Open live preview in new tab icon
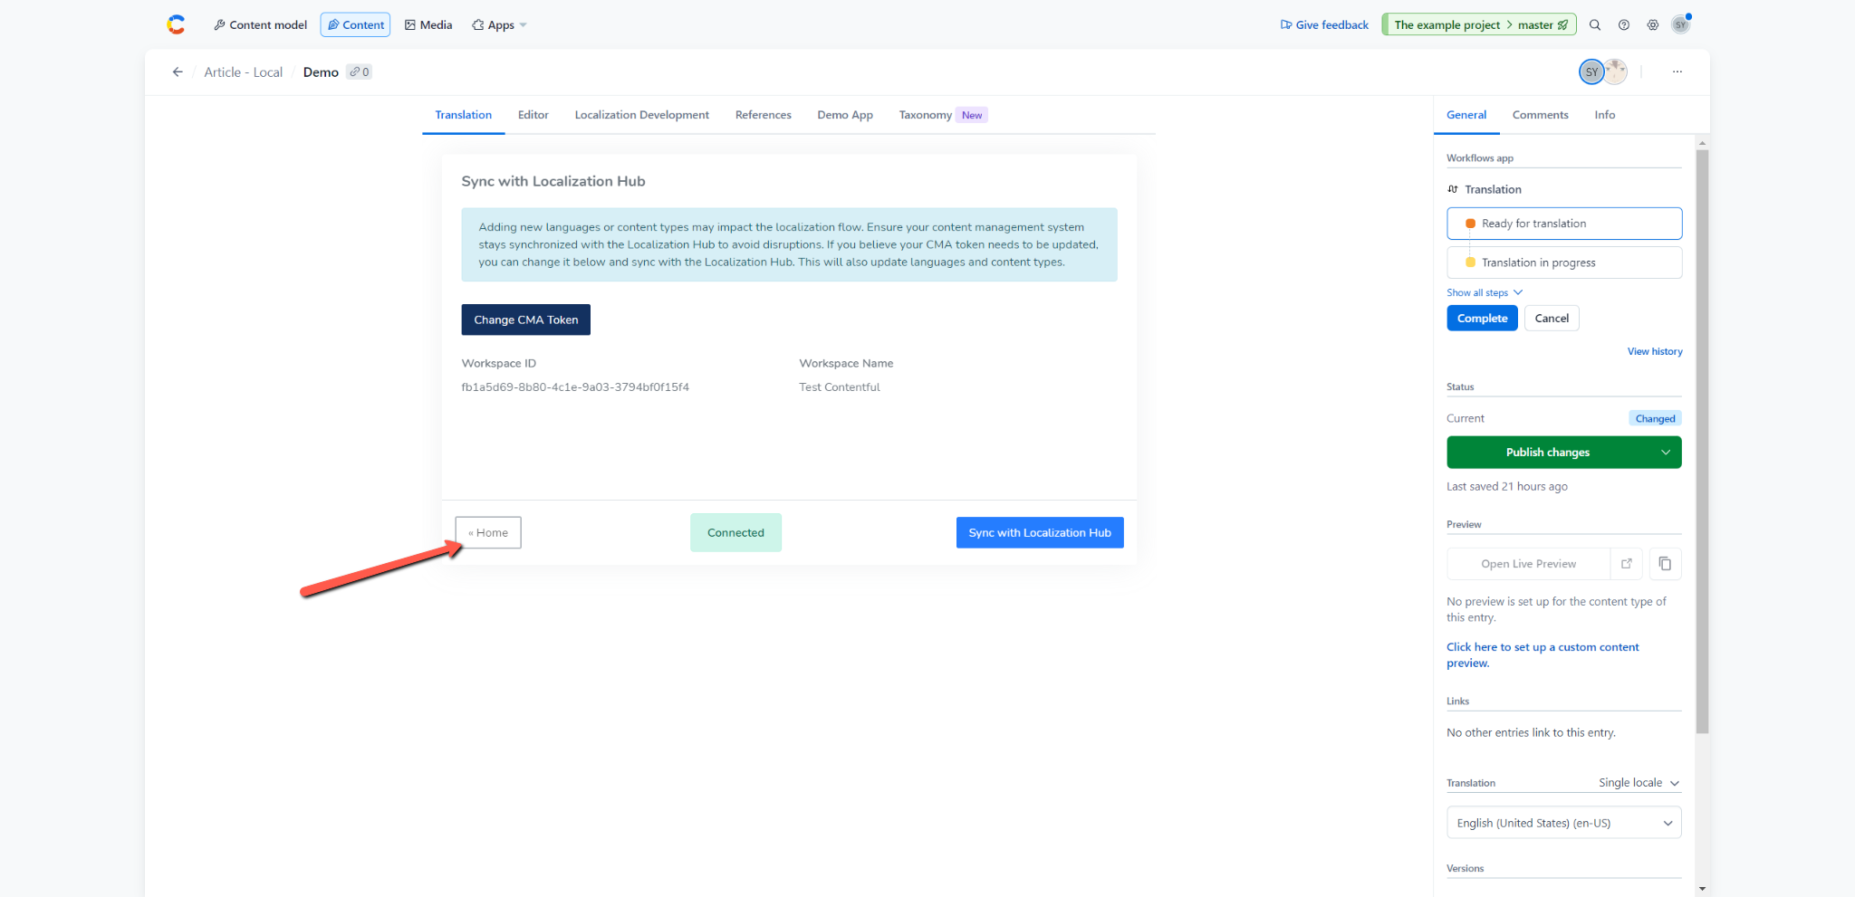Viewport: 1855px width, 897px height. (1627, 564)
